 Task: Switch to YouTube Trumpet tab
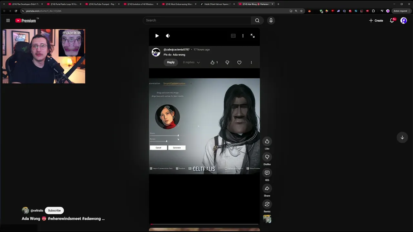103,4
